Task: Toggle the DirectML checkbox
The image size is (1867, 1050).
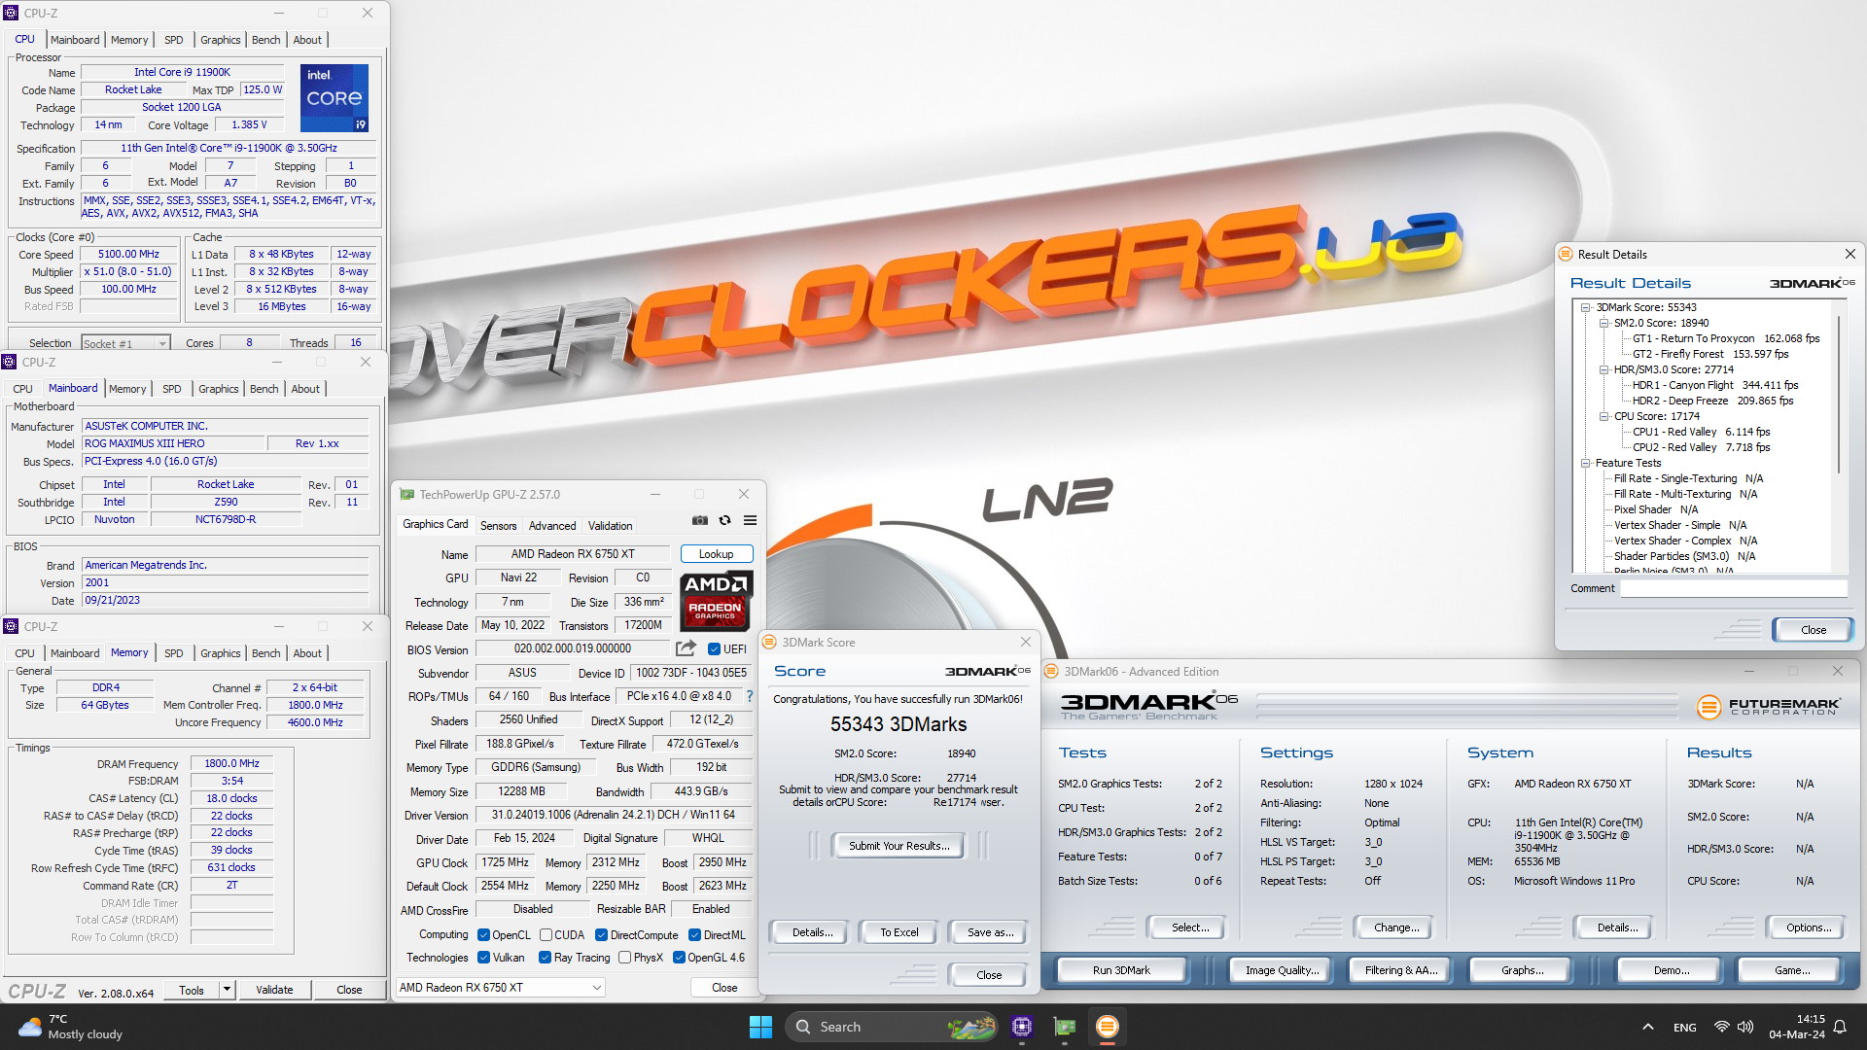Action: pyautogui.click(x=694, y=935)
